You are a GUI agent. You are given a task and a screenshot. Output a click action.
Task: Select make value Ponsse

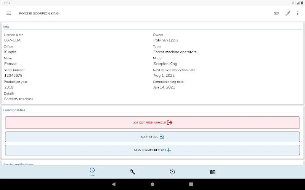pyautogui.click(x=10, y=63)
